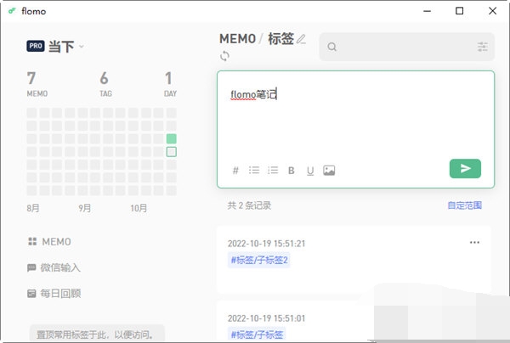
Task: Click the sync refresh icon
Action: 224,56
